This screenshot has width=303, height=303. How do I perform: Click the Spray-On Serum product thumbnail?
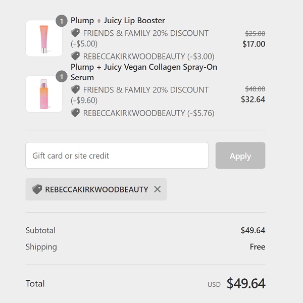click(44, 94)
